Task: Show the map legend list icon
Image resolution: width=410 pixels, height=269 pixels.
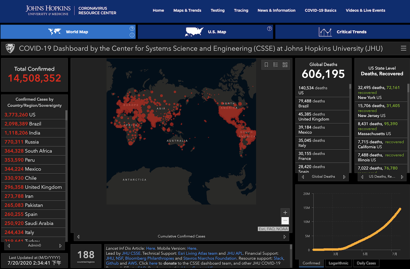Action: [276, 65]
